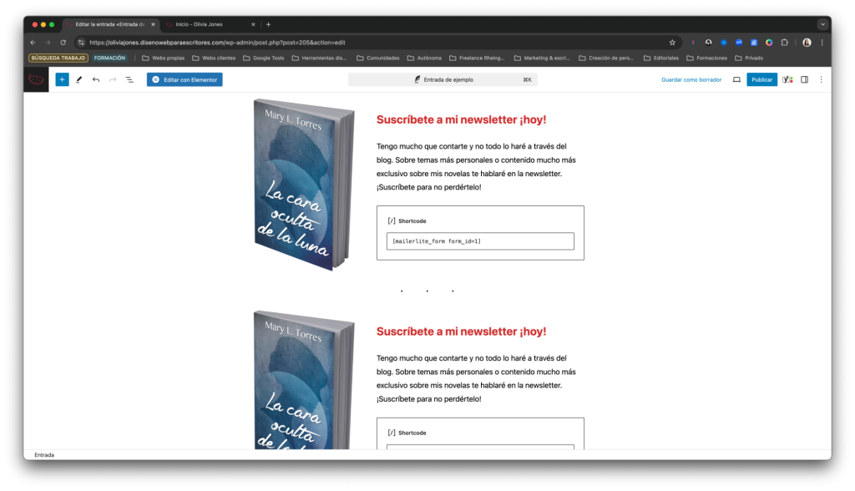This screenshot has width=855, height=491.
Task: Click the Publicar button
Action: [x=761, y=79]
